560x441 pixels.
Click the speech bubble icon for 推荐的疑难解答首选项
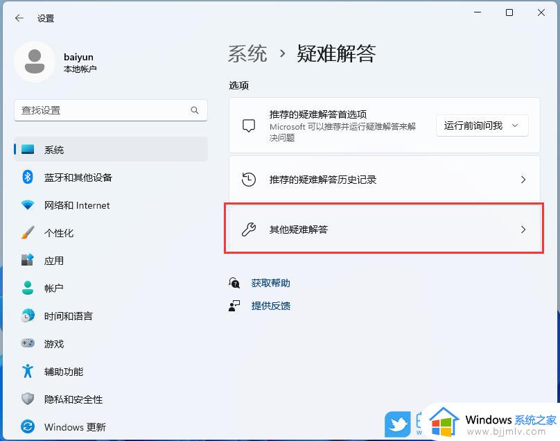pyautogui.click(x=249, y=126)
